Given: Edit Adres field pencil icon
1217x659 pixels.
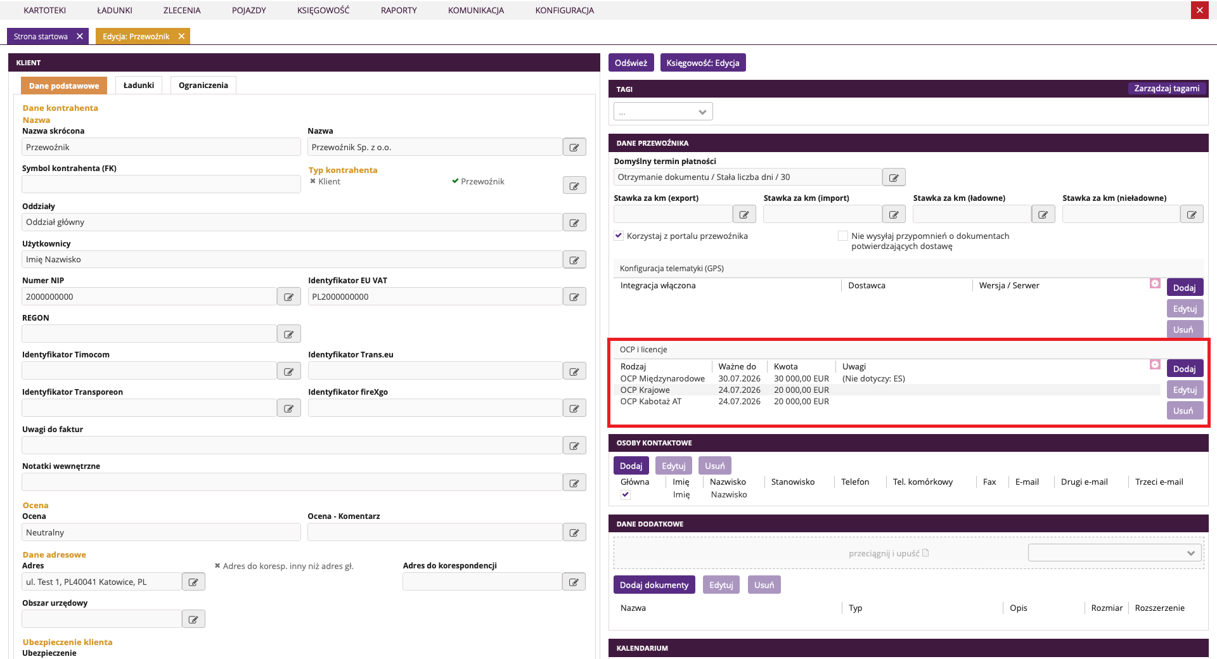Looking at the screenshot, I should [193, 582].
